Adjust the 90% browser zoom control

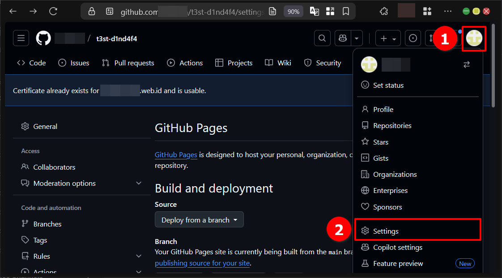[294, 11]
